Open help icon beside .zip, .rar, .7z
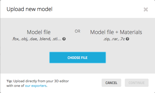Image resolution: width=155 pixels, height=93 pixels. [127, 39]
